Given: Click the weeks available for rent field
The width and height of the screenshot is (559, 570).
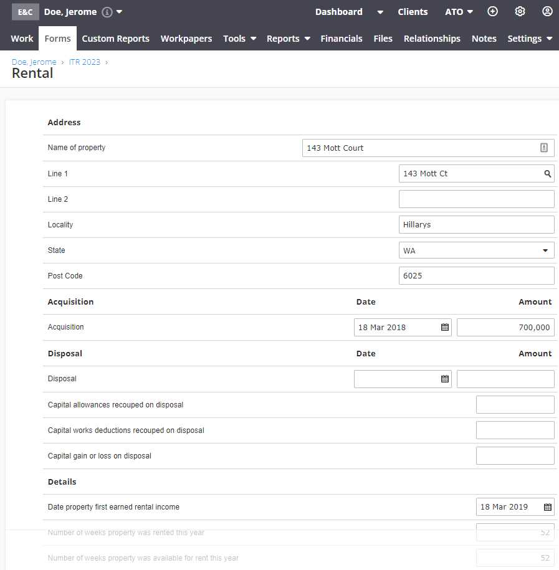Looking at the screenshot, I should click(x=515, y=558).
